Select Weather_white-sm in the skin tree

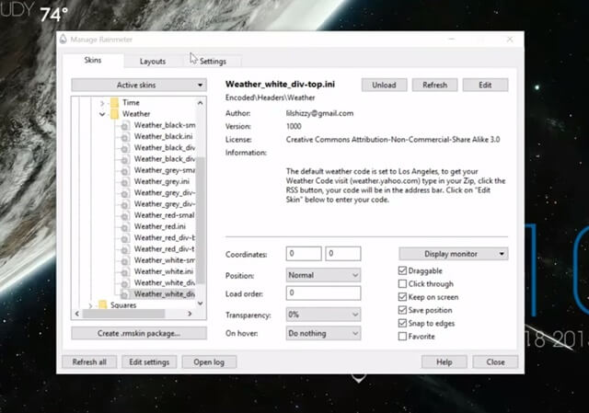coord(165,260)
